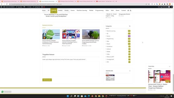The width and height of the screenshot is (174, 98).
Task: Open Contact menu item
Action: [123, 10]
